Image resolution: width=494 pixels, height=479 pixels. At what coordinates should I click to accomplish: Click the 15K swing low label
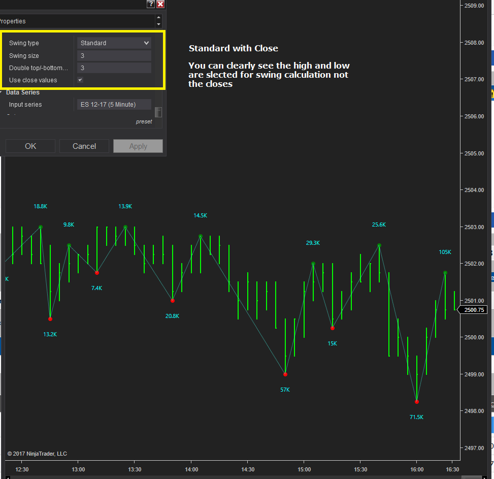click(x=333, y=343)
